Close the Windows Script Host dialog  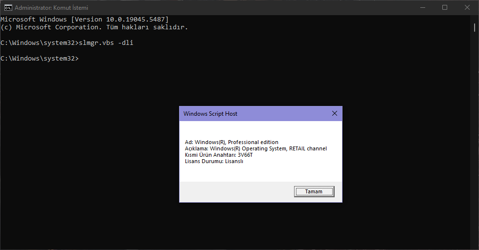[335, 113]
